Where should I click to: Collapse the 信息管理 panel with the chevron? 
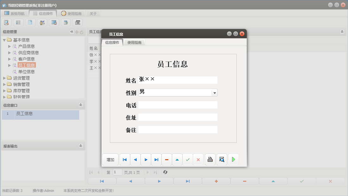point(72,31)
